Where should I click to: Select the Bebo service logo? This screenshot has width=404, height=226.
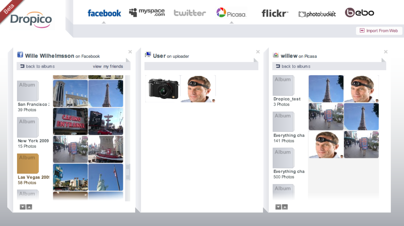point(359,13)
